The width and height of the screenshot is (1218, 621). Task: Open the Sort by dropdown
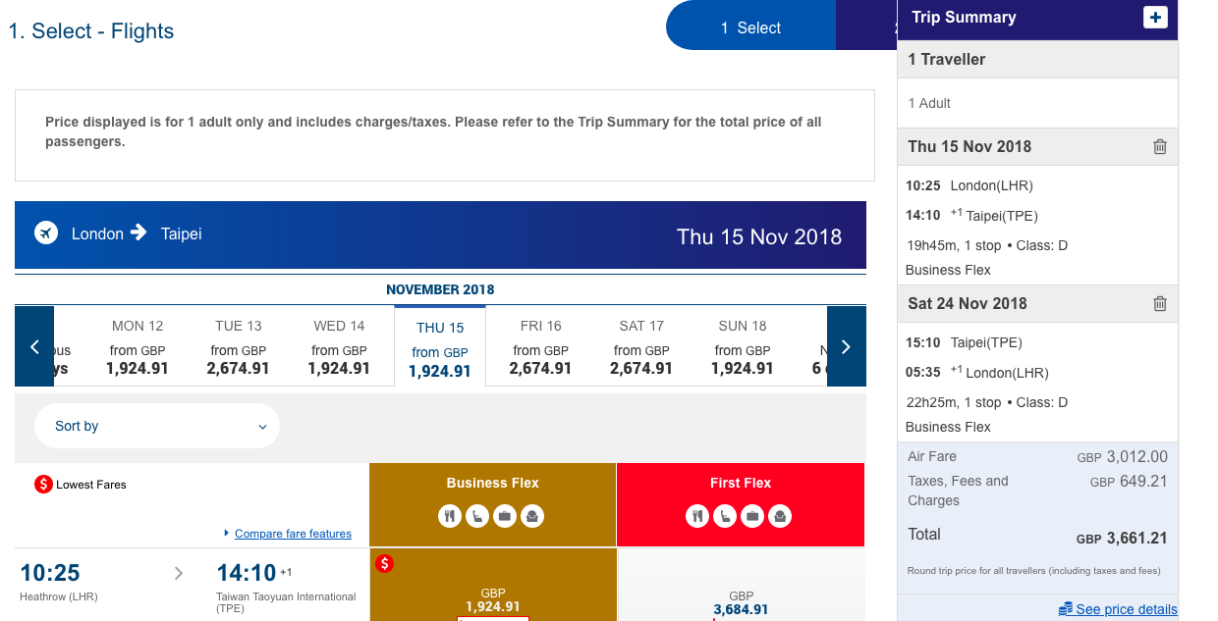(157, 426)
